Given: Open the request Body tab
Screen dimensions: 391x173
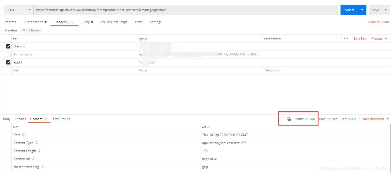Looking at the screenshot, I should pyautogui.click(x=88, y=22).
